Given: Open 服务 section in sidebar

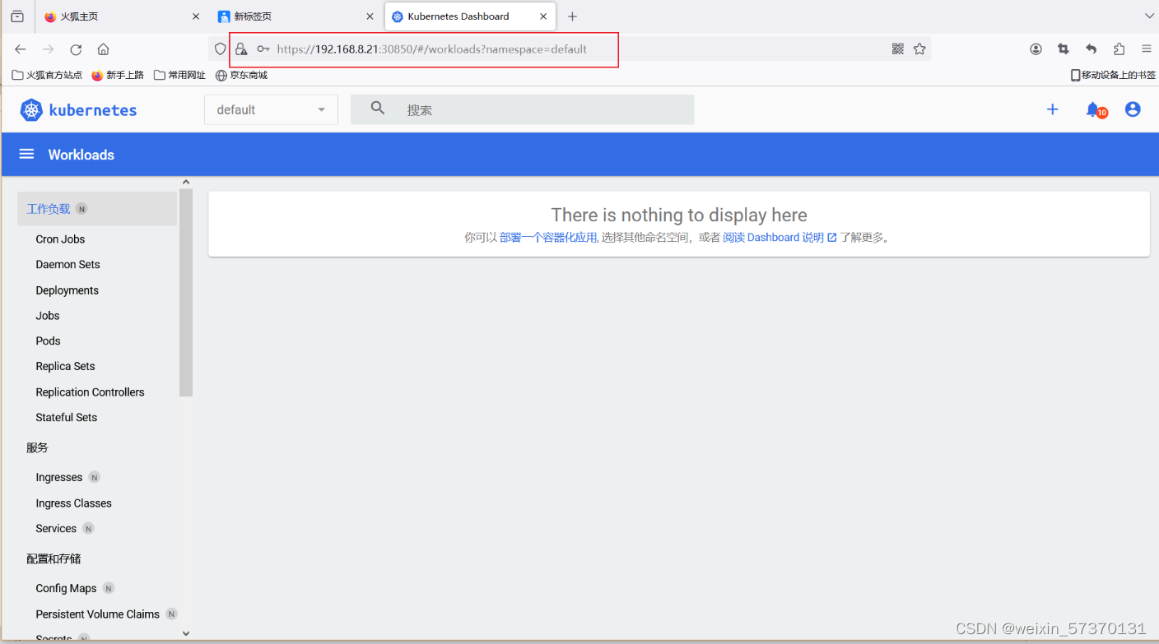Looking at the screenshot, I should point(38,448).
